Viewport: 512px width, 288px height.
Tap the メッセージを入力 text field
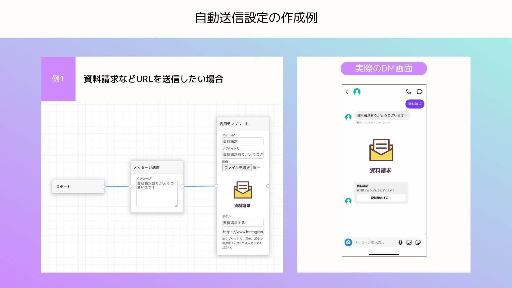pyautogui.click(x=373, y=242)
